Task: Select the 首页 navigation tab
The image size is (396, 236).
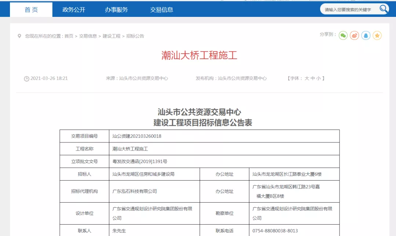Action: click(x=31, y=10)
